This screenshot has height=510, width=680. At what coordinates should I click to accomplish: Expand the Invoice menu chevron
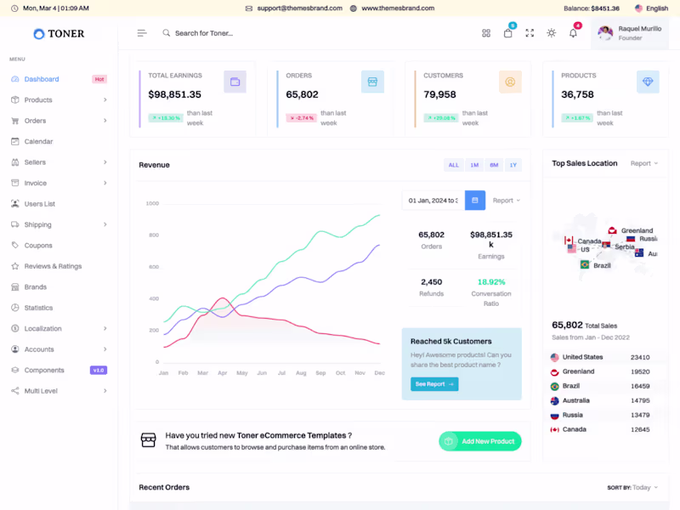[105, 183]
